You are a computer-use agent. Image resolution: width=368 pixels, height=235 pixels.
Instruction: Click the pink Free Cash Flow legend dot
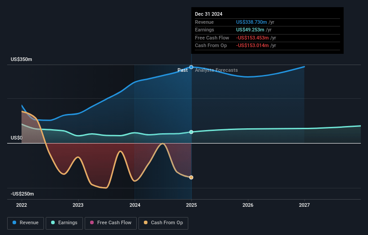[x=92, y=222]
